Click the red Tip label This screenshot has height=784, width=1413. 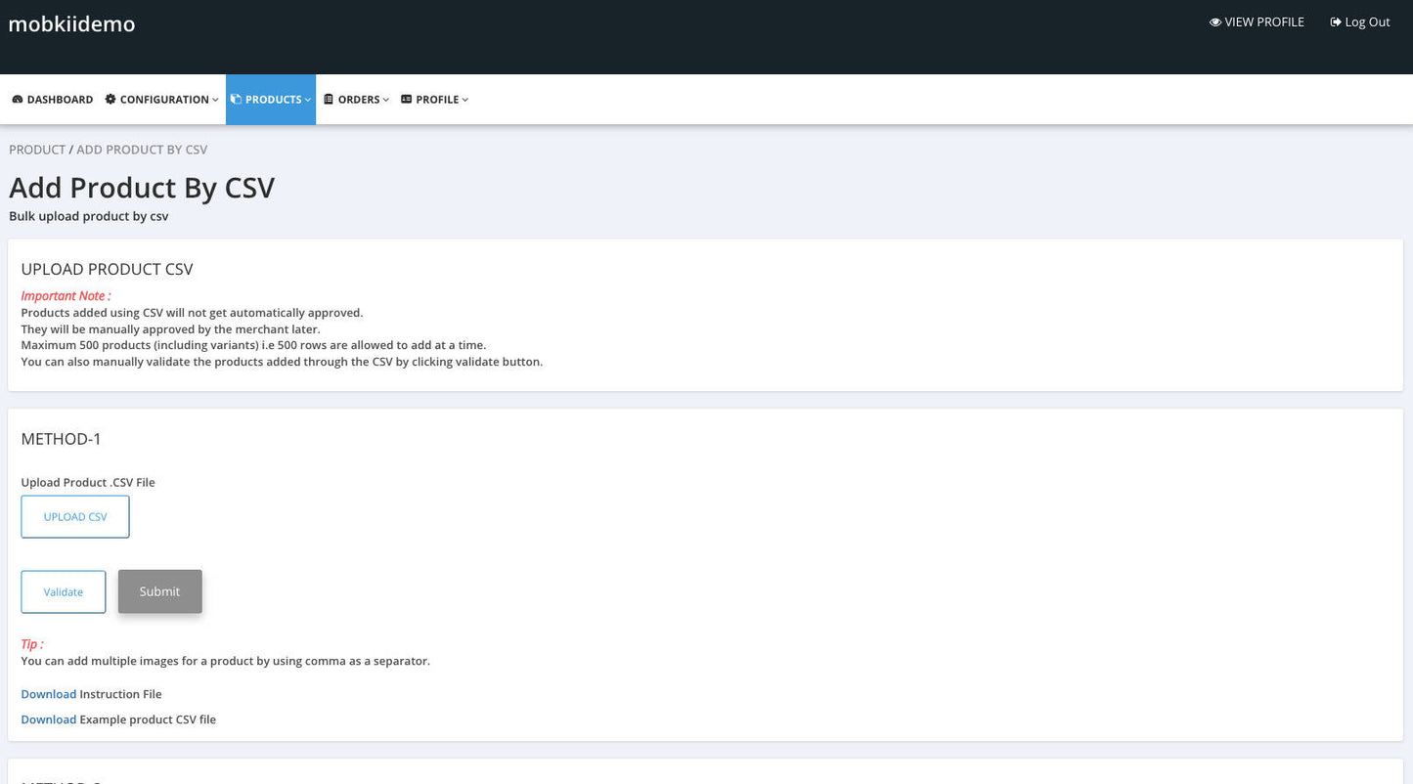[32, 644]
